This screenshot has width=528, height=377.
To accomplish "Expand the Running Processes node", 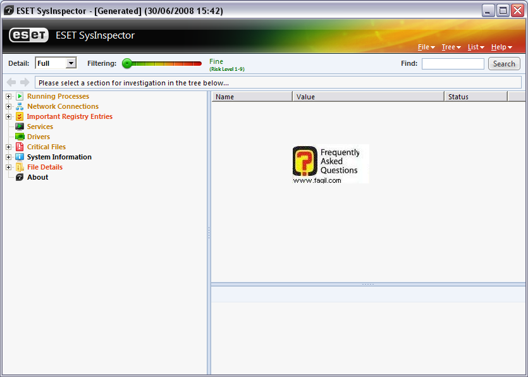I will (x=8, y=96).
